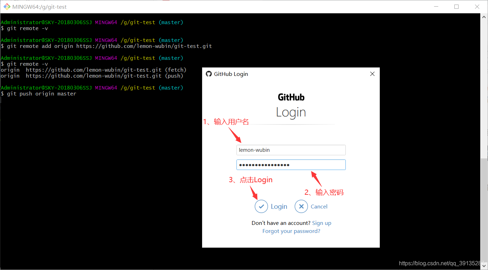Click the origin push URL line
488x270 pixels.
92,76
